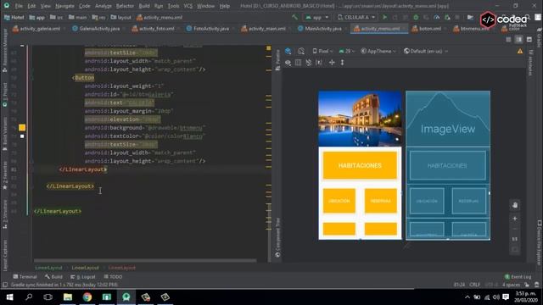Image resolution: width=543 pixels, height=305 pixels.
Task: Click the horizontal scrollbar under code editor
Action: [145, 260]
